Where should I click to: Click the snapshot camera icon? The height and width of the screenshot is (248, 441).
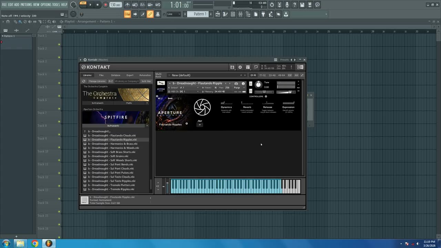(236, 83)
